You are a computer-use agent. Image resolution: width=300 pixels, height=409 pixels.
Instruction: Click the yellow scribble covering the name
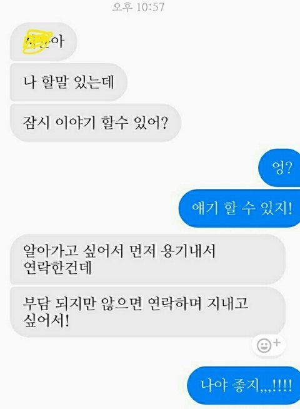point(37,43)
